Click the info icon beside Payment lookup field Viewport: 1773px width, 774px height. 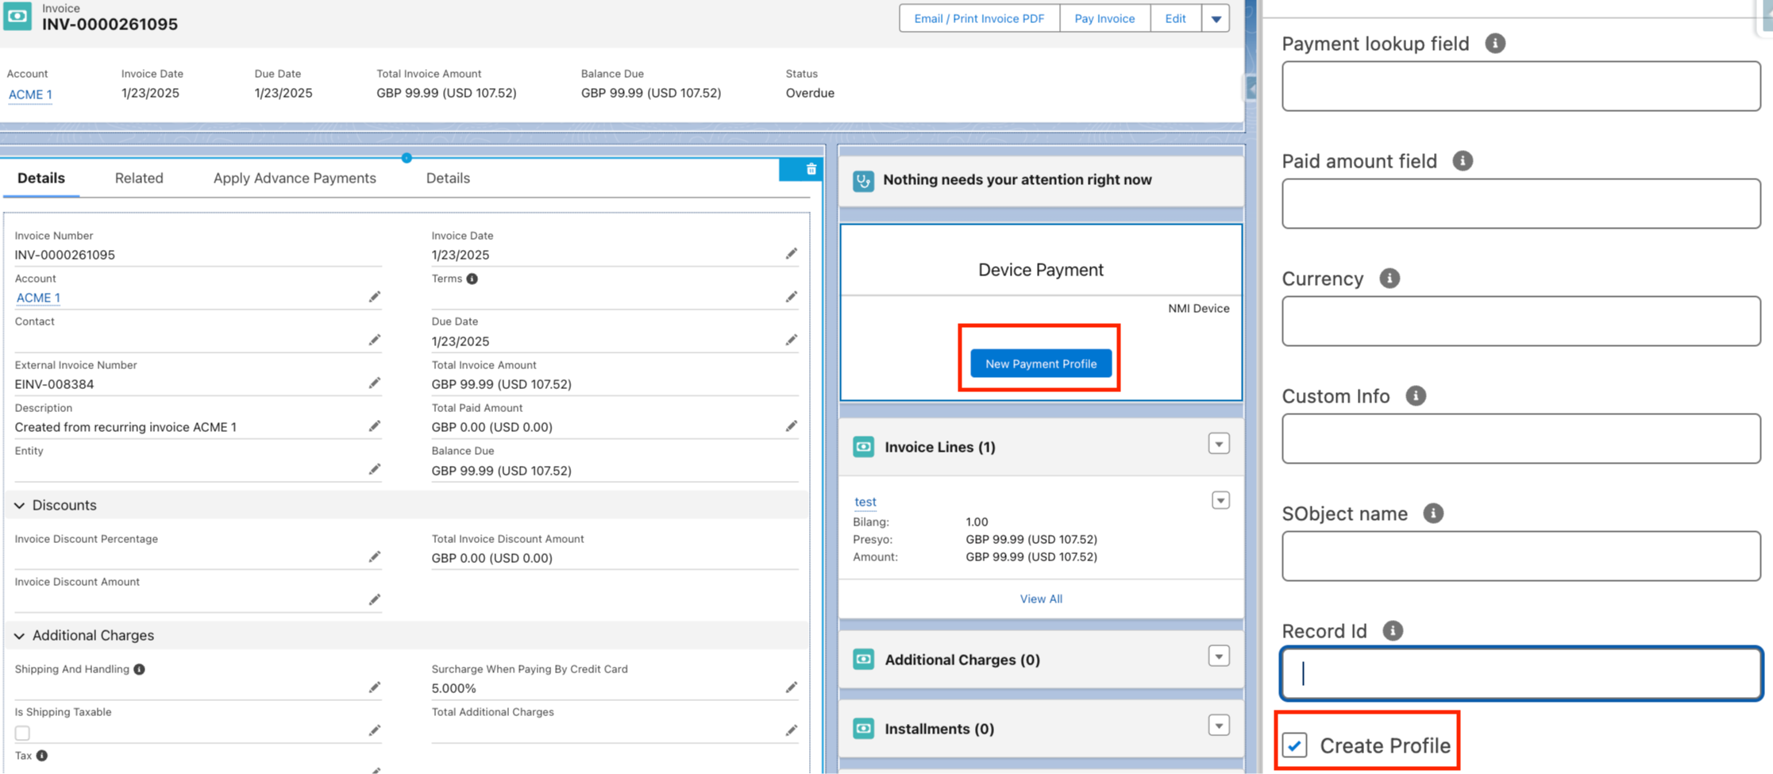1494,44
